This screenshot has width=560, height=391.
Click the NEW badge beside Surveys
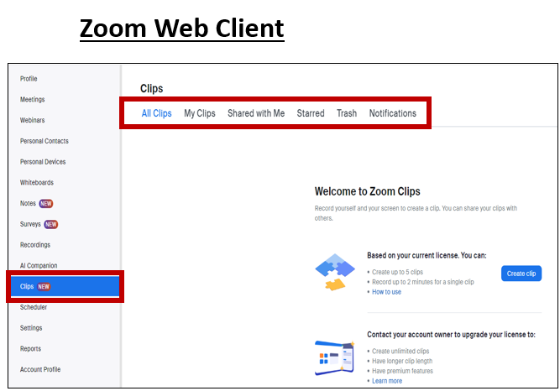50,224
